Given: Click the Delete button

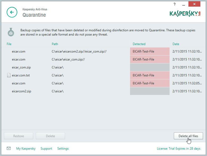Looking at the screenshot, I should tap(50, 136).
